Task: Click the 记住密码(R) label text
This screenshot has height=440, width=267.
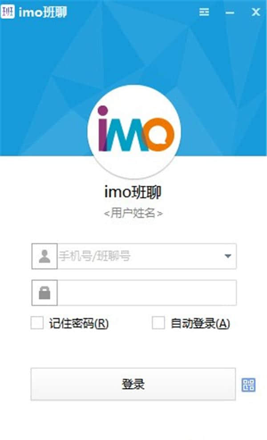Action: (x=79, y=323)
